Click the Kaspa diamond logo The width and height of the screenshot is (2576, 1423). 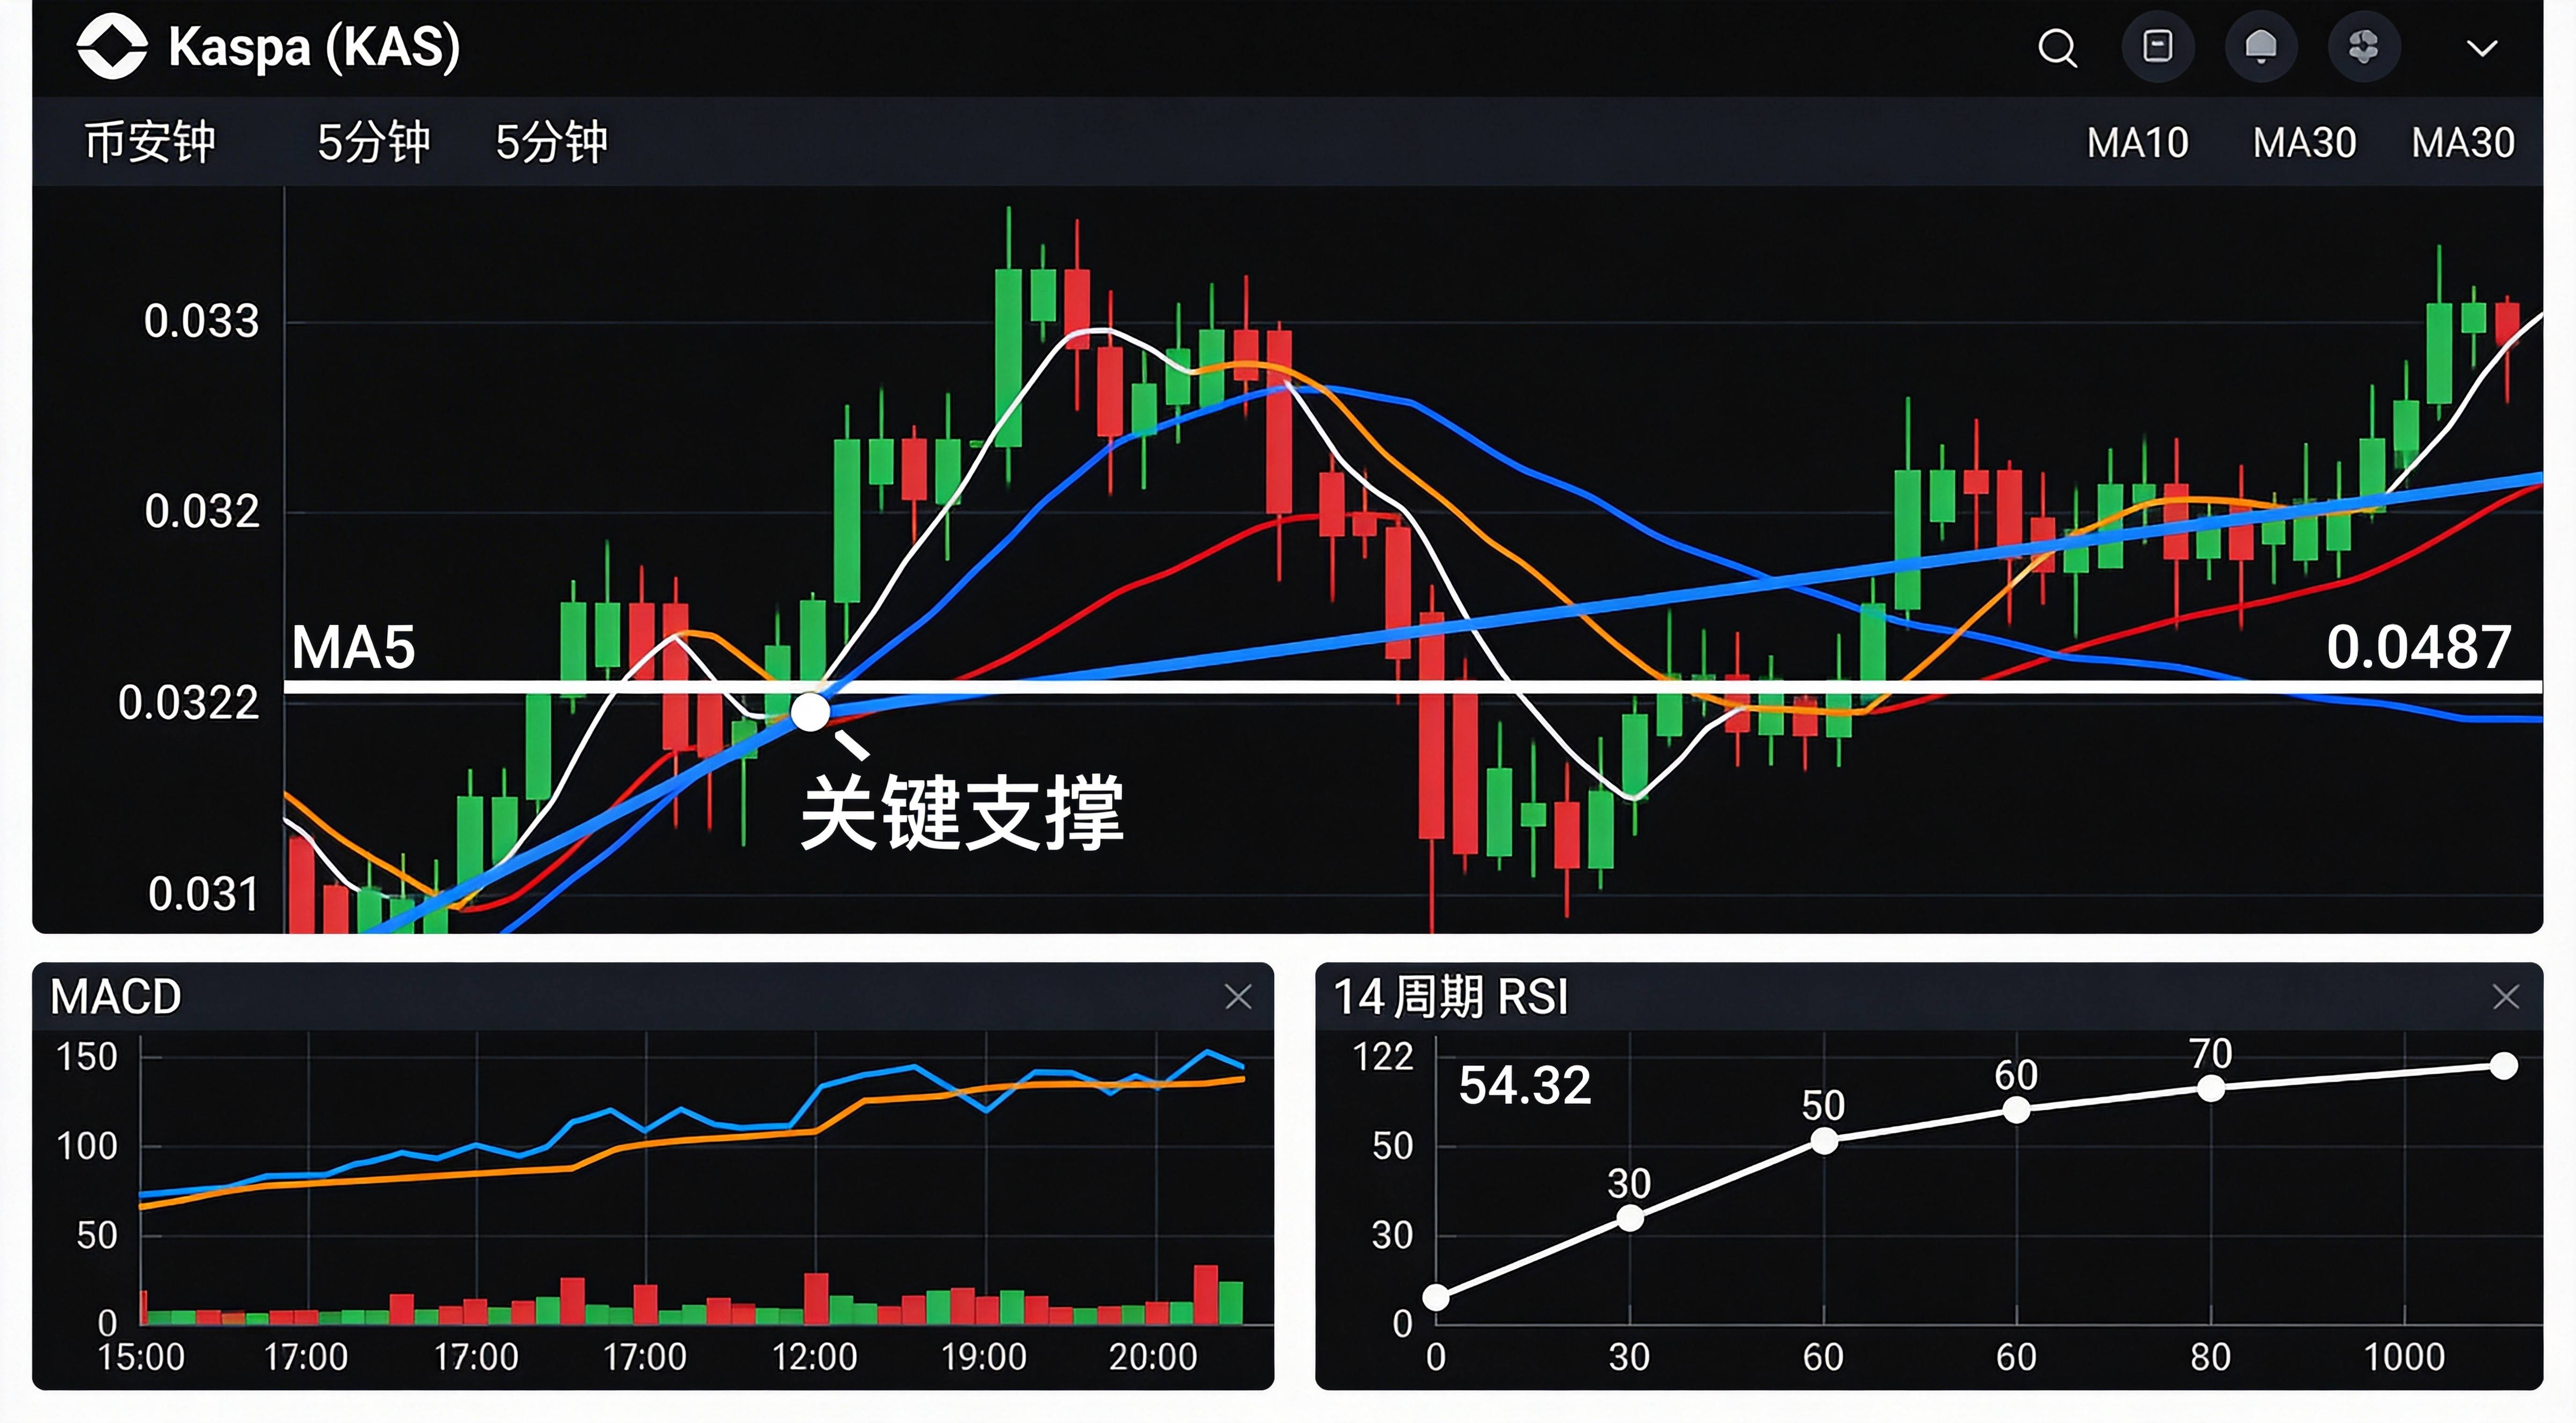click(112, 46)
